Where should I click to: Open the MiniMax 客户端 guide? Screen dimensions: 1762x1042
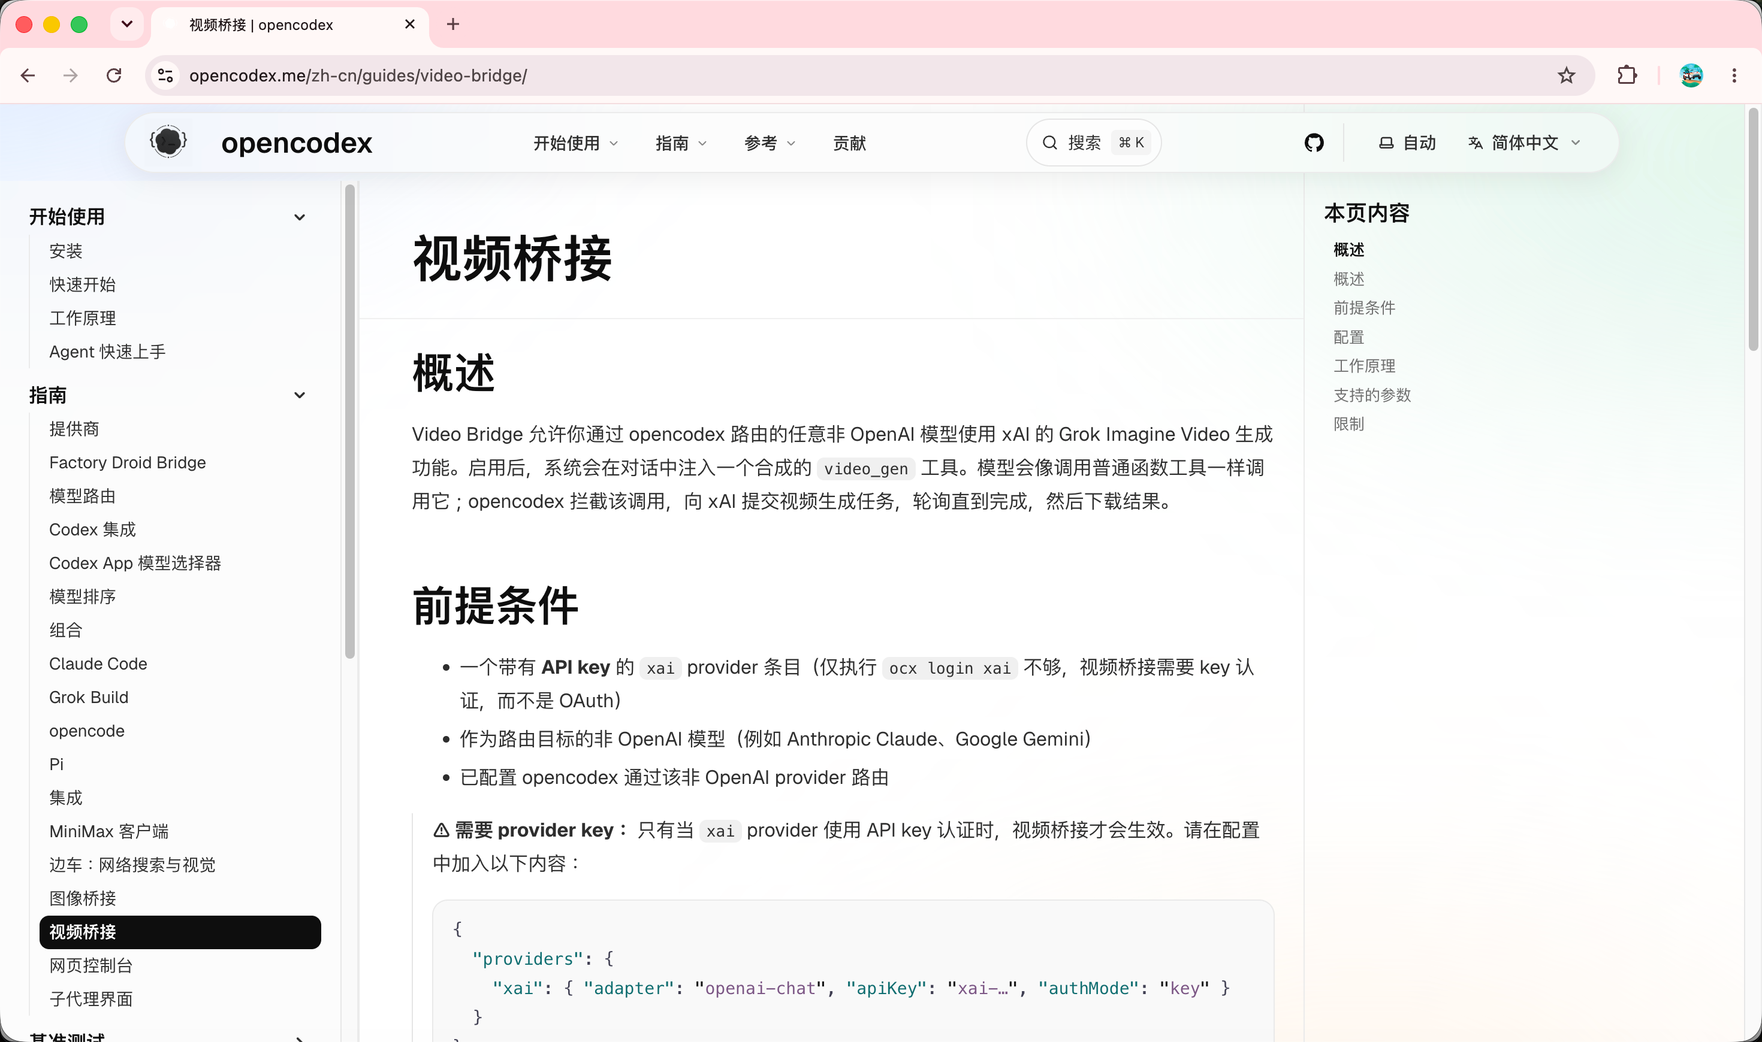[x=109, y=832]
